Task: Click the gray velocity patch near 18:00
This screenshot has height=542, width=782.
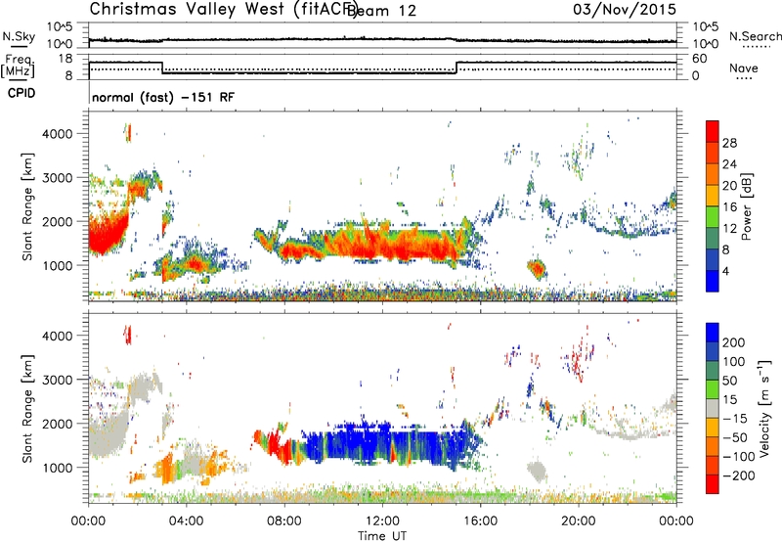Action: pos(537,471)
